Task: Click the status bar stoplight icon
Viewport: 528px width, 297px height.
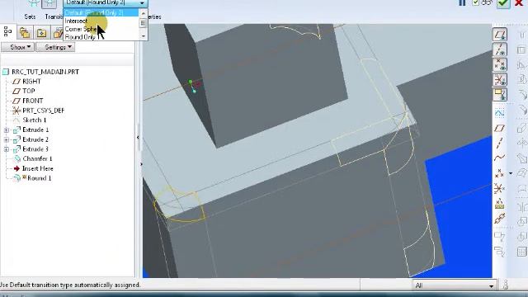Action: click(x=506, y=285)
